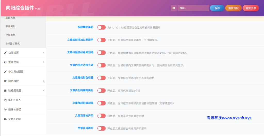Open the 轮播图设置 menu label
This screenshot has width=264, height=136.
click(x=15, y=91)
